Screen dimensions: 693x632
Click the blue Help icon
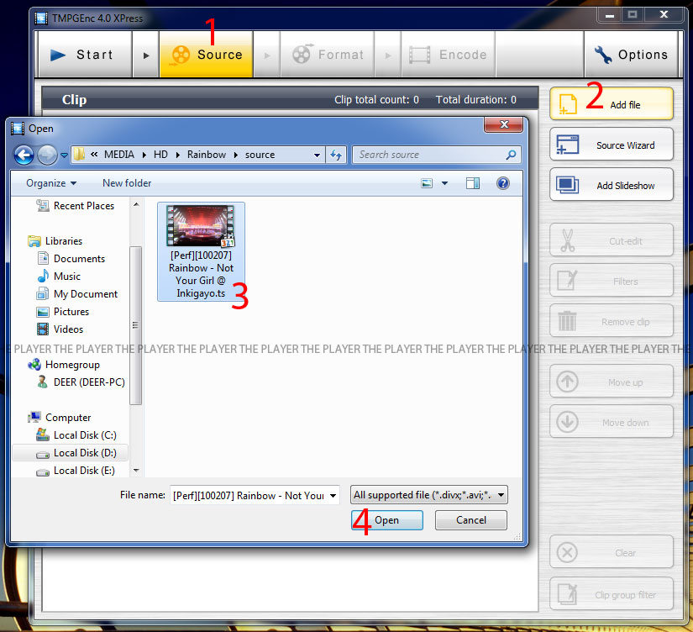pos(503,183)
